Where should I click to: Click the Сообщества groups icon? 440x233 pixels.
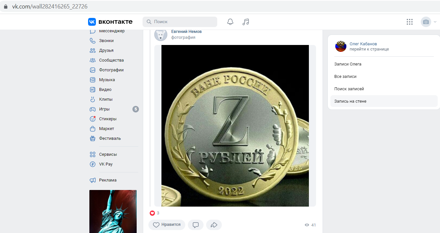pyautogui.click(x=93, y=60)
